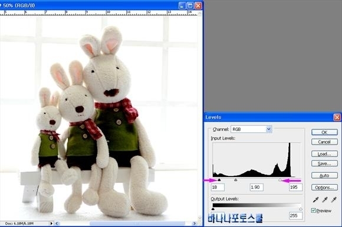Image resolution: width=342 pixels, height=227 pixels.
Task: Open the Options... dialog
Action: click(324, 188)
